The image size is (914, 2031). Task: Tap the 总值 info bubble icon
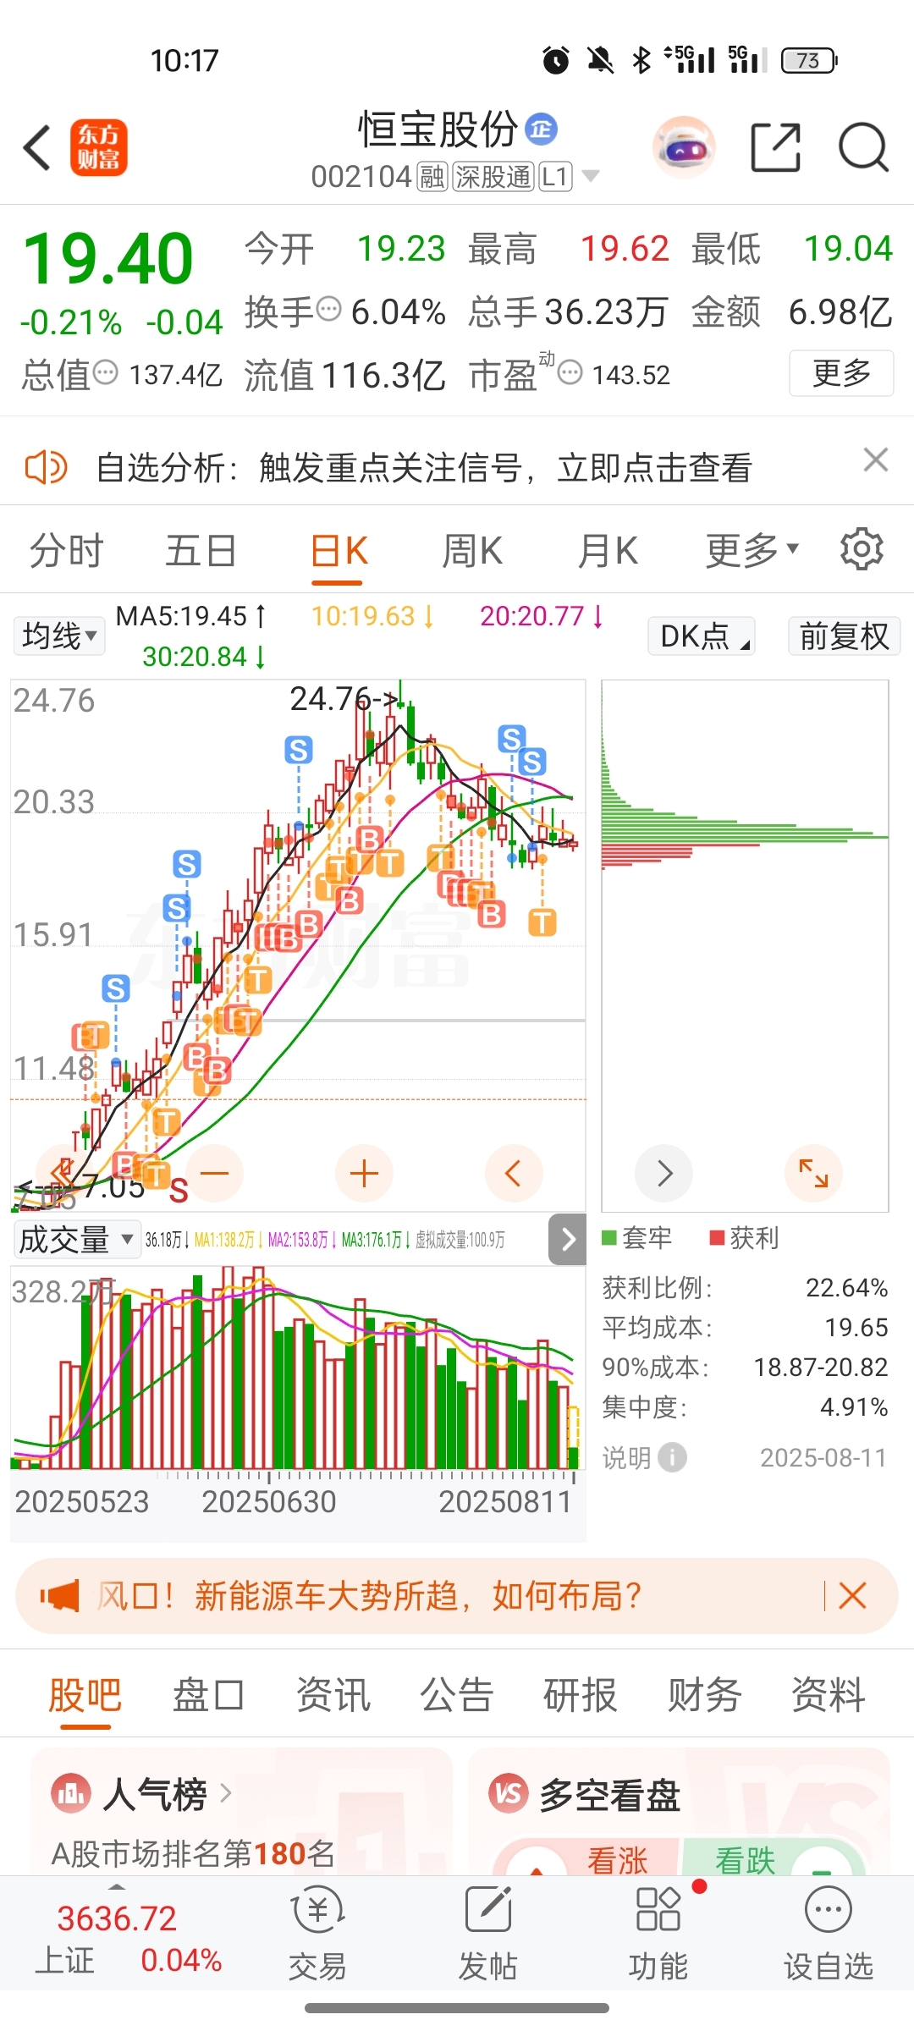point(105,372)
